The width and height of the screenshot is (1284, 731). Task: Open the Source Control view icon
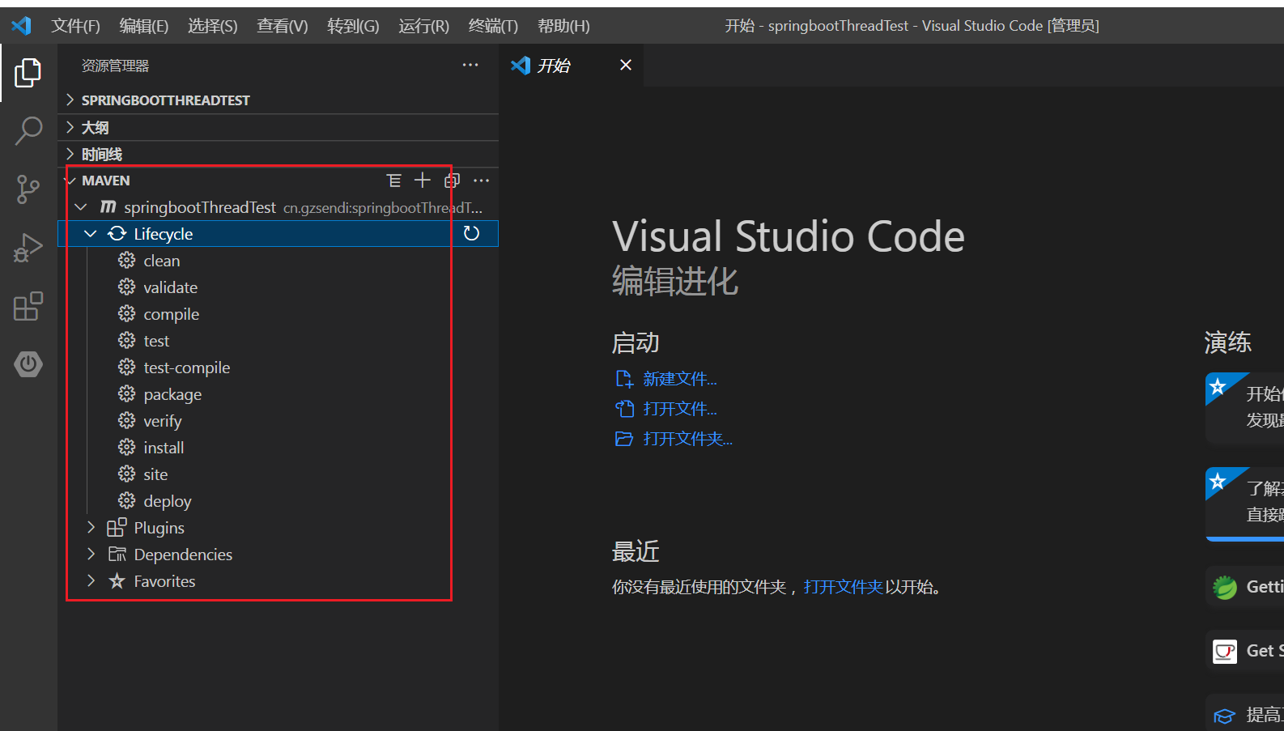tap(28, 189)
